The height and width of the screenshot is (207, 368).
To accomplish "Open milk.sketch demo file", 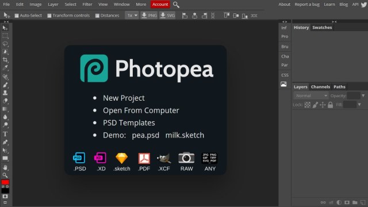I will coord(185,136).
